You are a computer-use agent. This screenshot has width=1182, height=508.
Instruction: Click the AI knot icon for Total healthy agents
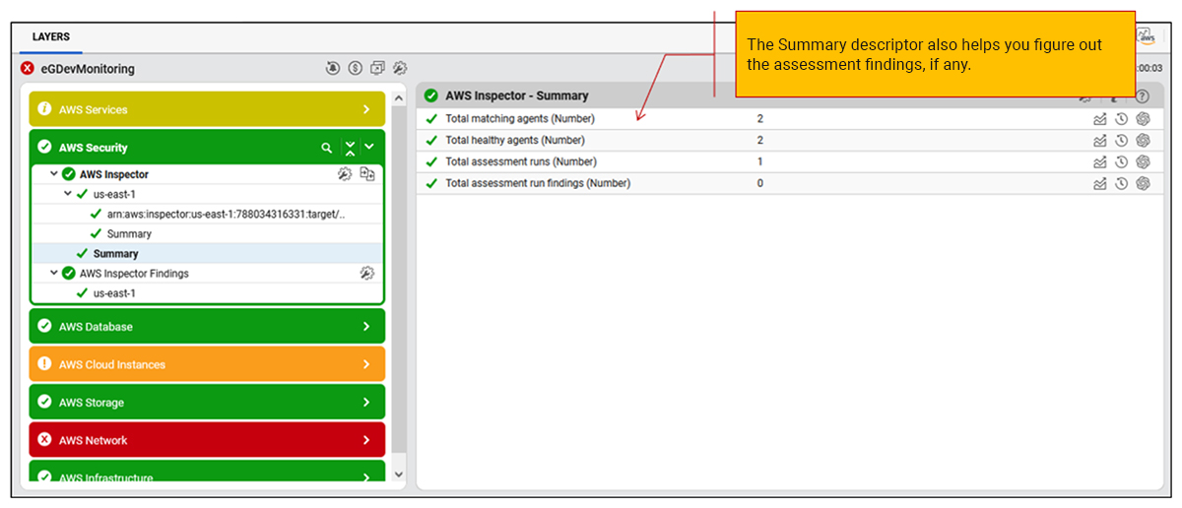(1143, 140)
